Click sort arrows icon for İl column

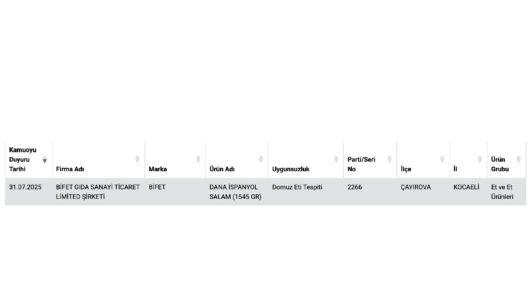coord(480,159)
